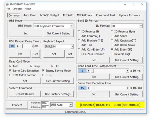
Task: Switch to the NTAG/Ultralight tab
Action: click(50, 15)
